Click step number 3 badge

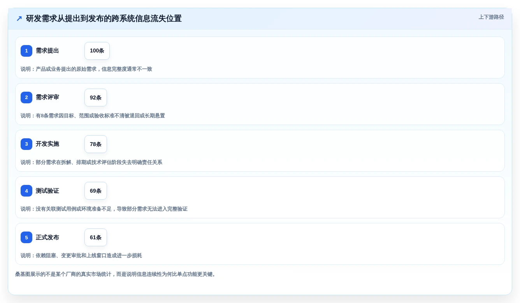pos(26,144)
